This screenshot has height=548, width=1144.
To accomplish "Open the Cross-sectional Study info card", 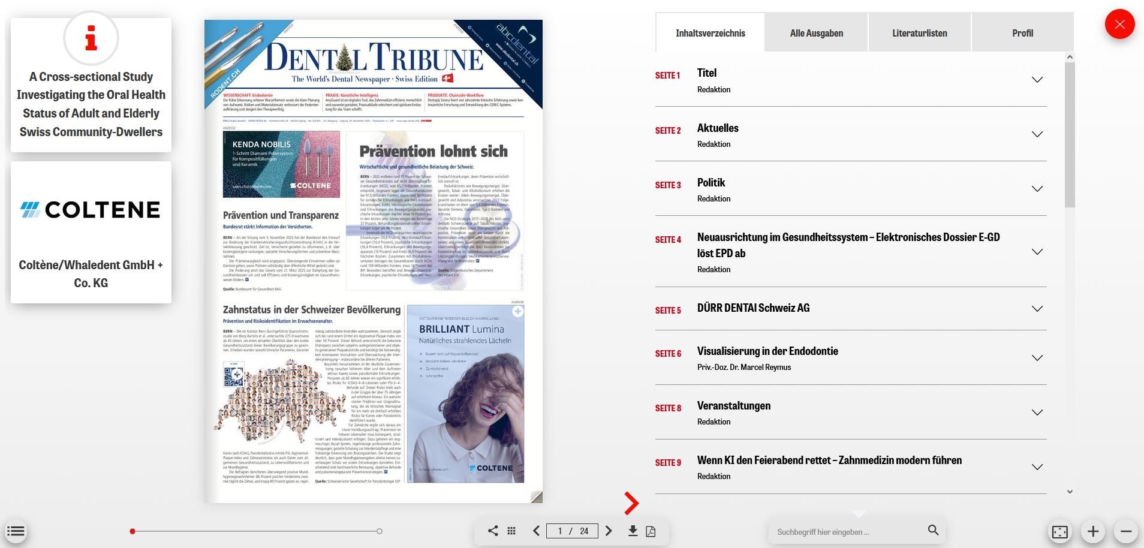I will (x=91, y=85).
